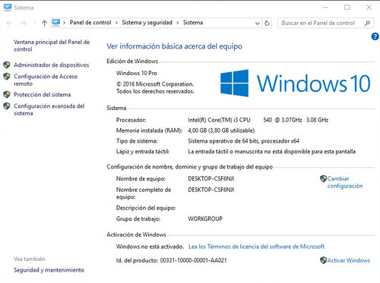Click the Sistema operativo de 64 bits text
Screen dimensions: 380x283
pyautogui.click(x=243, y=141)
